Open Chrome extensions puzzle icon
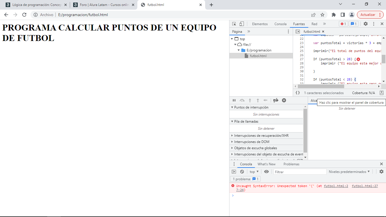This screenshot has height=217, width=386. click(x=333, y=15)
